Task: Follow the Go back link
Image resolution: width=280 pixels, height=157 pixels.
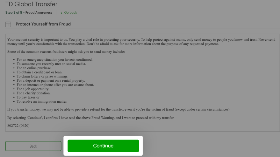Action: (x=70, y=13)
